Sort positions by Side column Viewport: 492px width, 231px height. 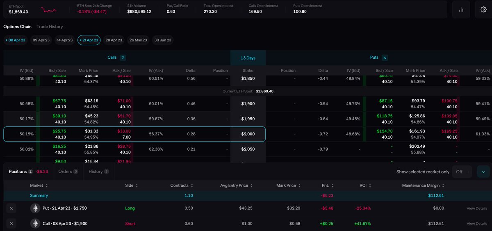coord(131,185)
